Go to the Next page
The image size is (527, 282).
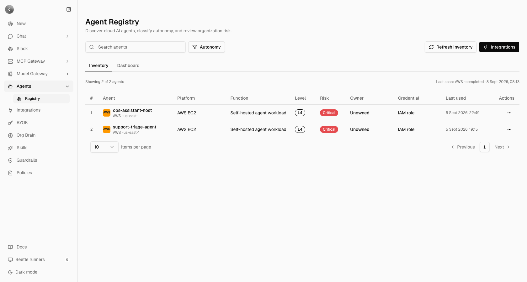click(502, 147)
